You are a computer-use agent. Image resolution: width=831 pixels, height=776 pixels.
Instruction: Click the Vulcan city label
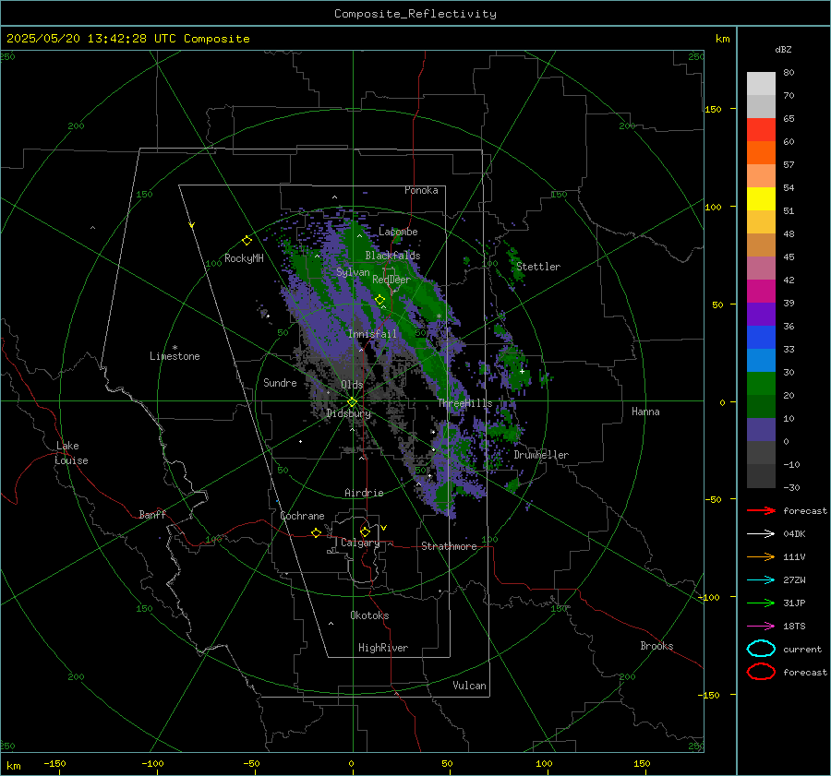pyautogui.click(x=469, y=686)
